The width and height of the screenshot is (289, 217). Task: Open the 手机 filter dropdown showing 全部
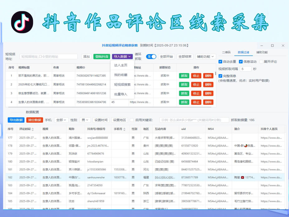[61, 120]
